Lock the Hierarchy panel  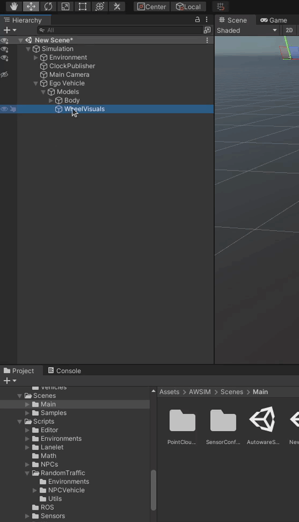(197, 20)
